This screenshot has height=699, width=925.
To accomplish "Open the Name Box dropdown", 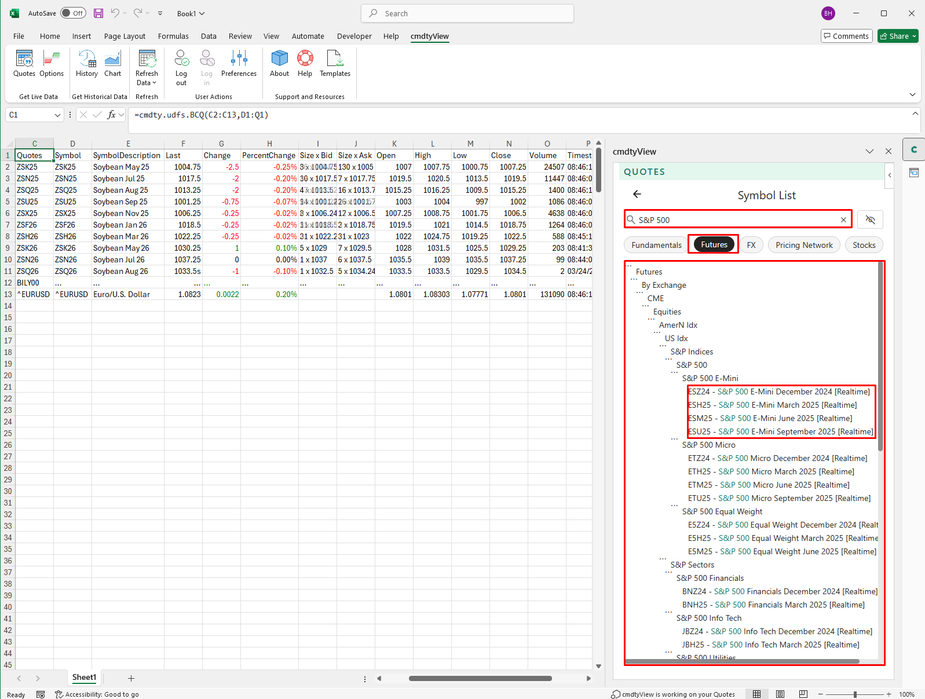I will click(57, 115).
